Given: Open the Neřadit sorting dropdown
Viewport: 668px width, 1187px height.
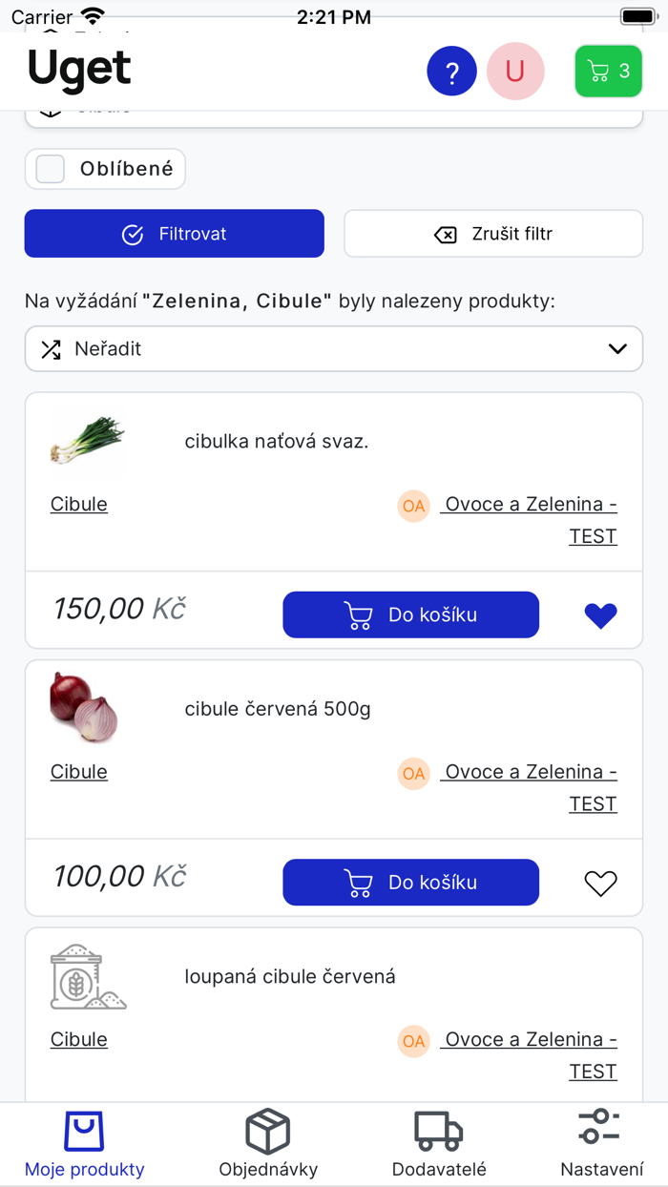Looking at the screenshot, I should [334, 348].
